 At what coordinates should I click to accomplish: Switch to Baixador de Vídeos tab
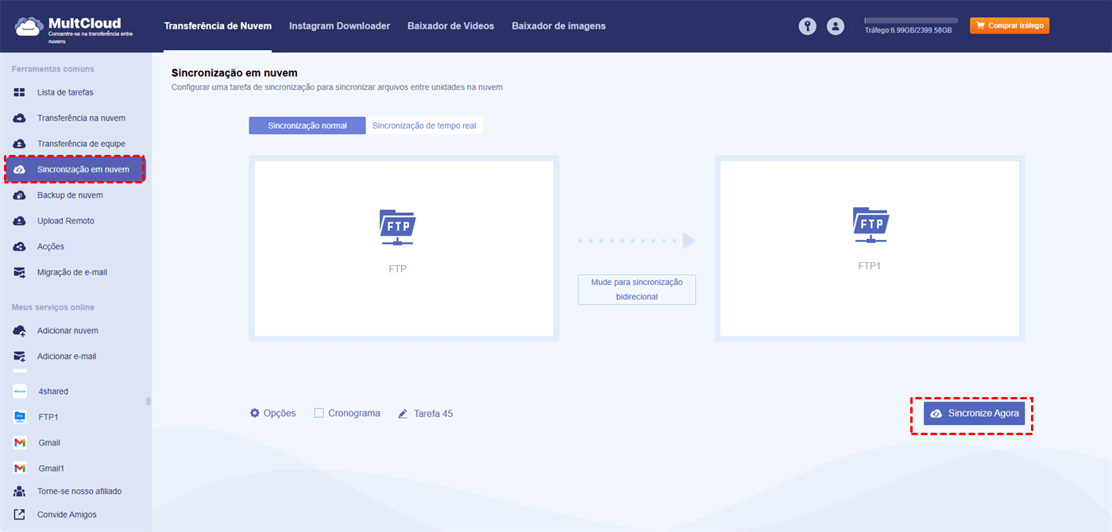(450, 26)
